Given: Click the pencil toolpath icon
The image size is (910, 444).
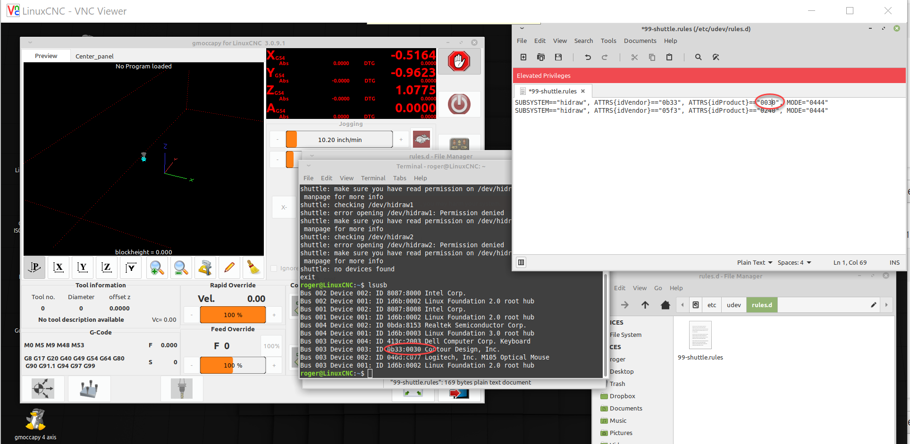Looking at the screenshot, I should [229, 268].
